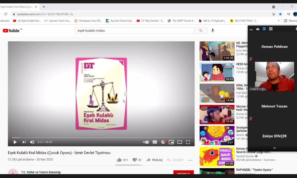Switch the video to miniplayer mode
297x178 pixels.
pyautogui.click(x=171, y=142)
